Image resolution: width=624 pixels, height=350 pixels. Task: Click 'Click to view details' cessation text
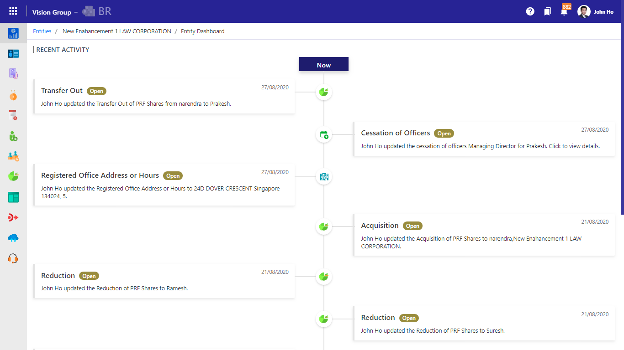pos(574,146)
